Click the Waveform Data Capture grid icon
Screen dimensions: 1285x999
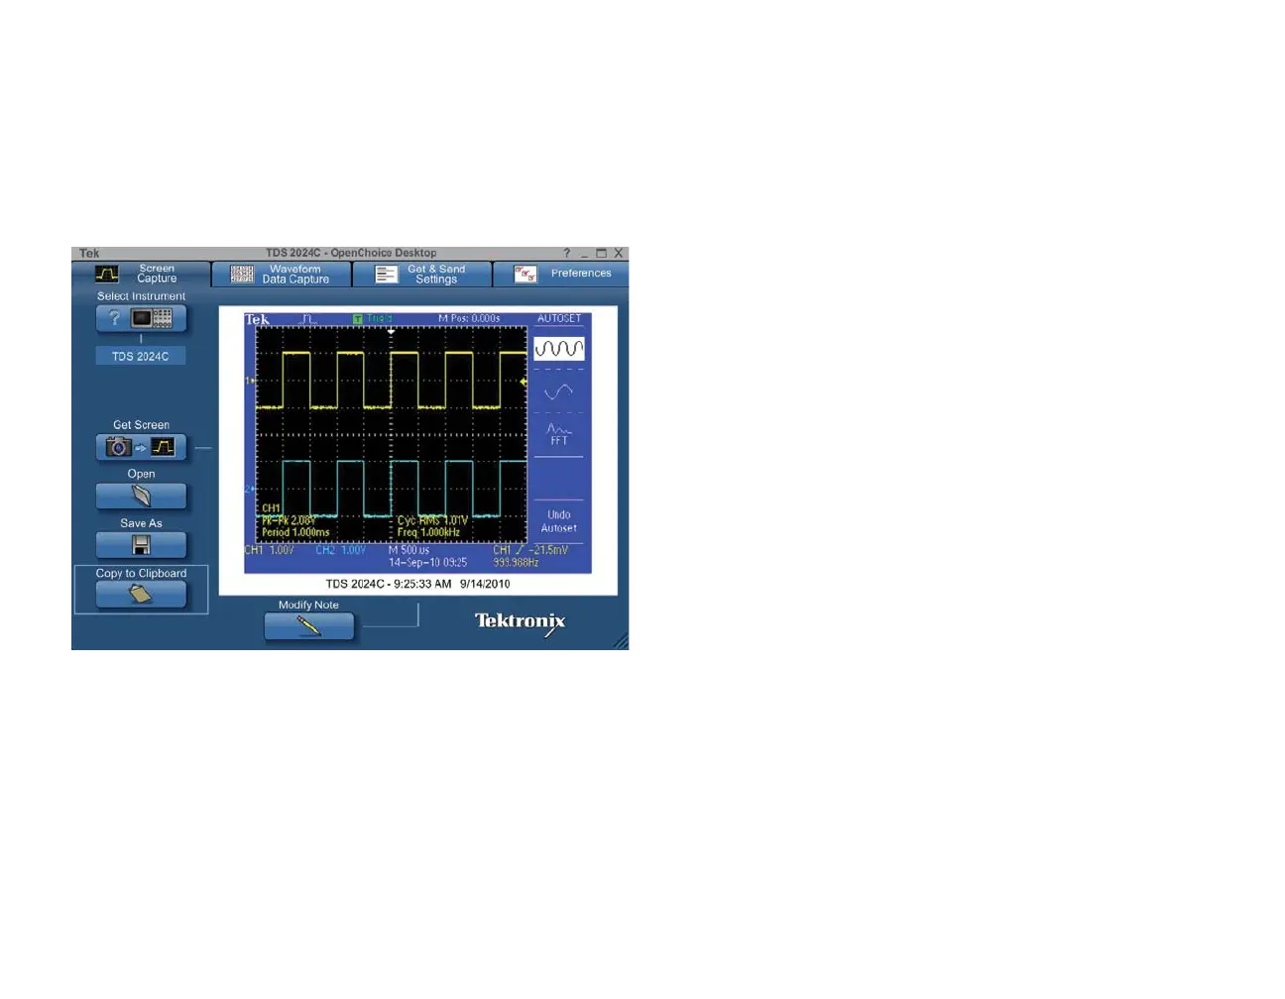click(x=242, y=275)
